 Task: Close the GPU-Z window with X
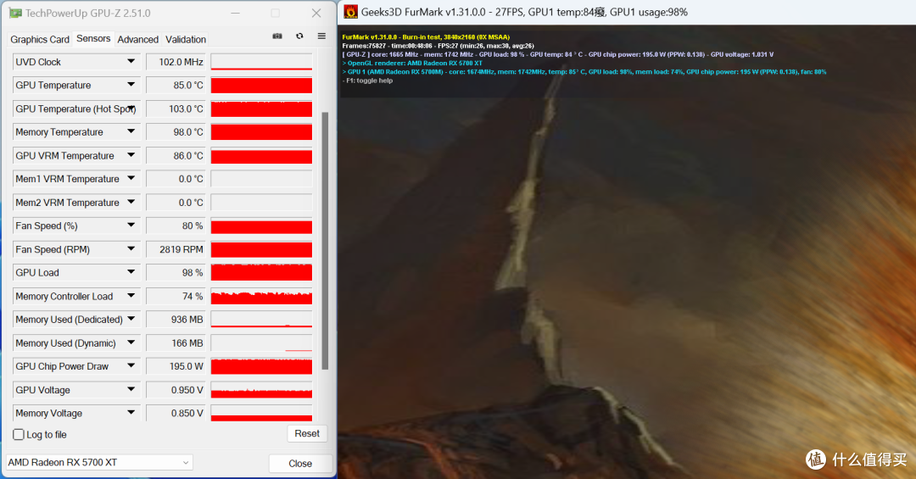pos(316,13)
